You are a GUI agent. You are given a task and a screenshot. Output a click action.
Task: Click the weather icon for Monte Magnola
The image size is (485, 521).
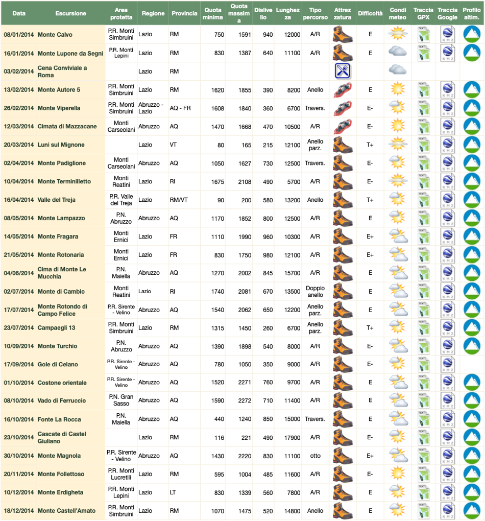pyautogui.click(x=398, y=456)
